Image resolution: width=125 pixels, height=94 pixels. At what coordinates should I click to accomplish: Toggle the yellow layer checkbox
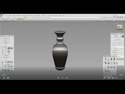pyautogui.click(x=23, y=19)
